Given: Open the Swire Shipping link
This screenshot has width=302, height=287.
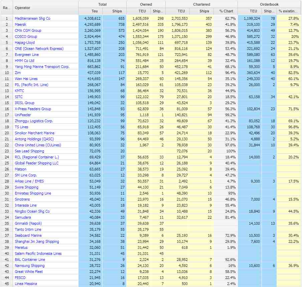Looking at the screenshot, I should (x=27, y=187).
